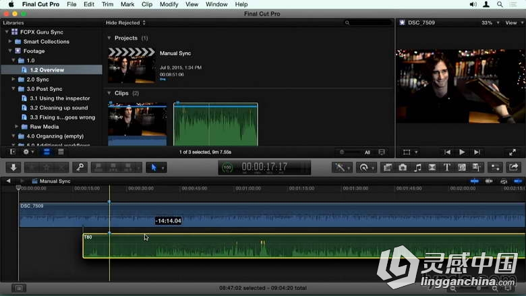Viewport: 526px width, 296px height.
Task: Switch browser to list view
Action: coord(61,152)
